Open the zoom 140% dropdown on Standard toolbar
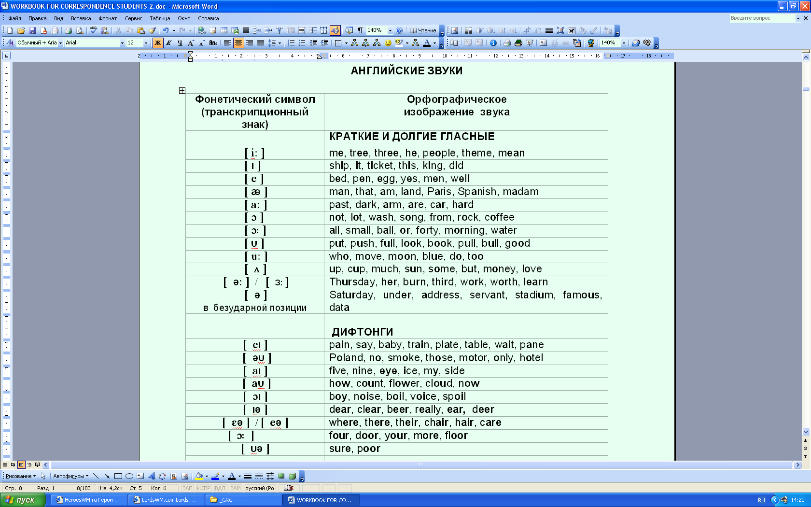The width and height of the screenshot is (811, 507). (390, 30)
